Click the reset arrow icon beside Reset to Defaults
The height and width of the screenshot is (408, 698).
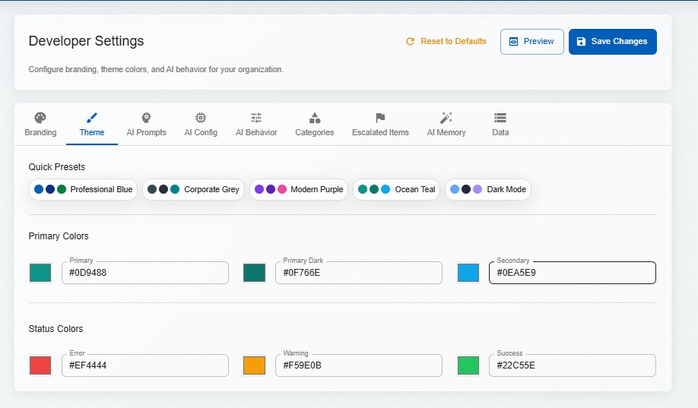(410, 41)
